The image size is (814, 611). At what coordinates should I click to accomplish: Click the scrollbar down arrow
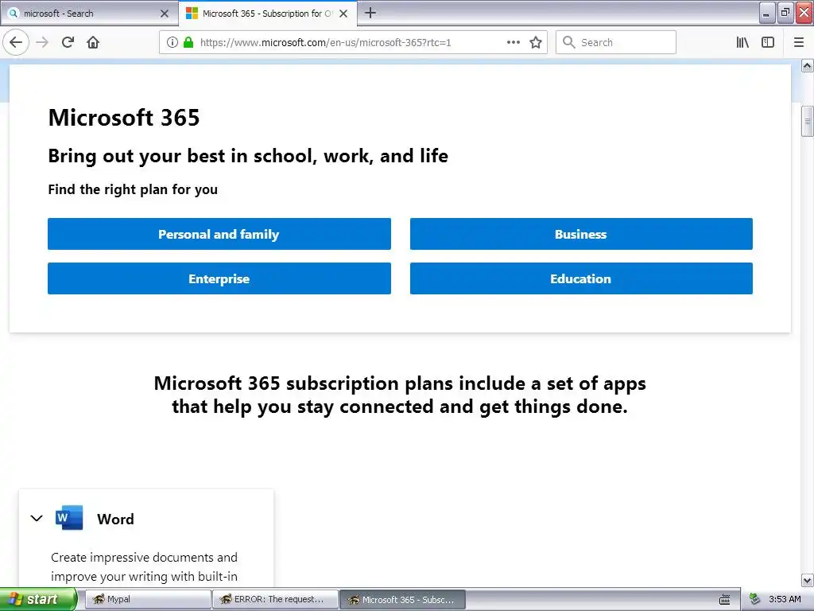pyautogui.click(x=808, y=580)
